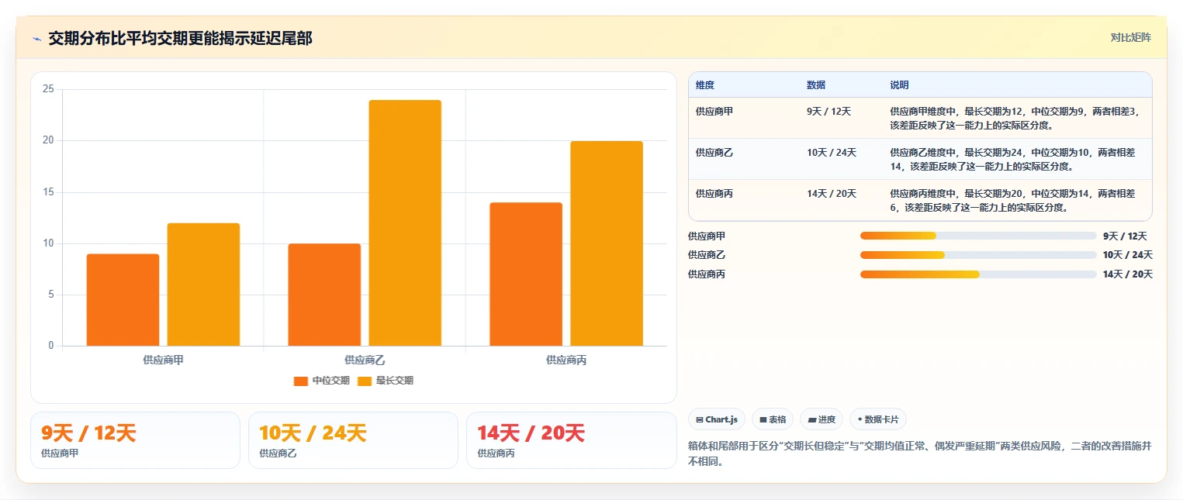
Task: Open the 10天 / 24天 data card
Action: tap(353, 440)
